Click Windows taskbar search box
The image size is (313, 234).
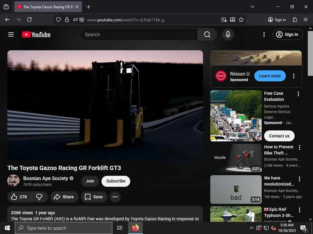pyautogui.click(x=64, y=228)
